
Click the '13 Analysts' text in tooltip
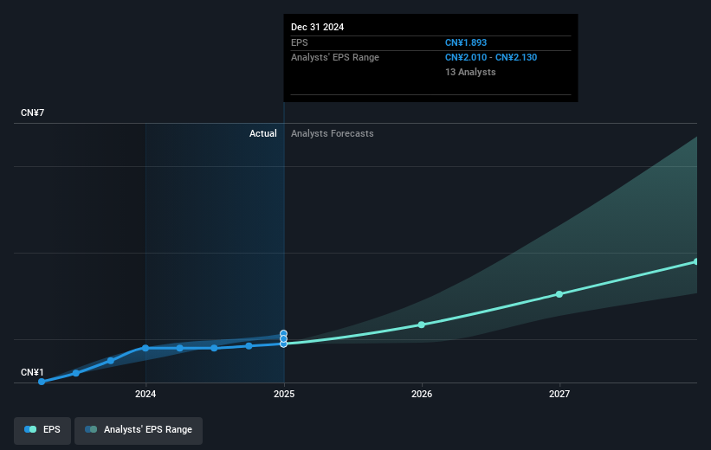[x=470, y=72]
